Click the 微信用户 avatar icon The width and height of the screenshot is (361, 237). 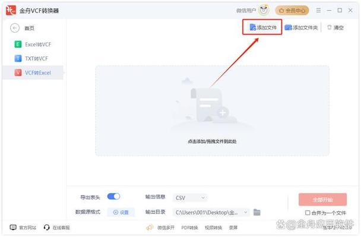point(264,10)
